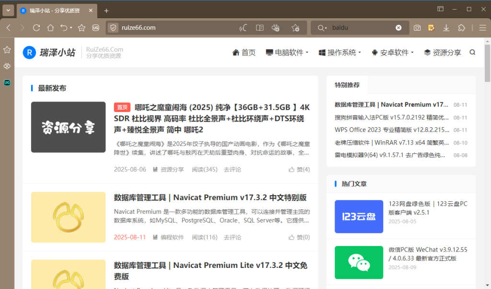Open 雷电模拟器9(64) v9.1.57.1 link
The height and width of the screenshot is (289, 491).
(390, 155)
